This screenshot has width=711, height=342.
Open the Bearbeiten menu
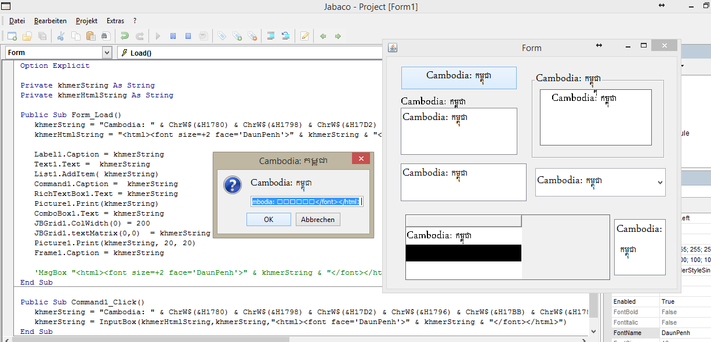coord(50,21)
